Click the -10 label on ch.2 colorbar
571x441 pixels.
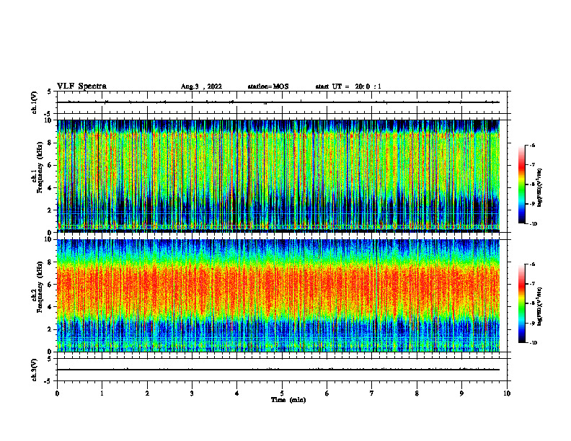click(x=533, y=343)
